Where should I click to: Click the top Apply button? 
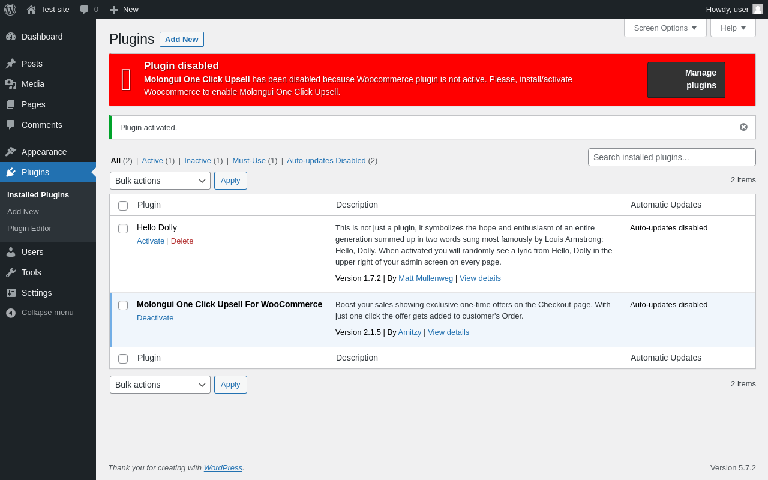(x=230, y=181)
